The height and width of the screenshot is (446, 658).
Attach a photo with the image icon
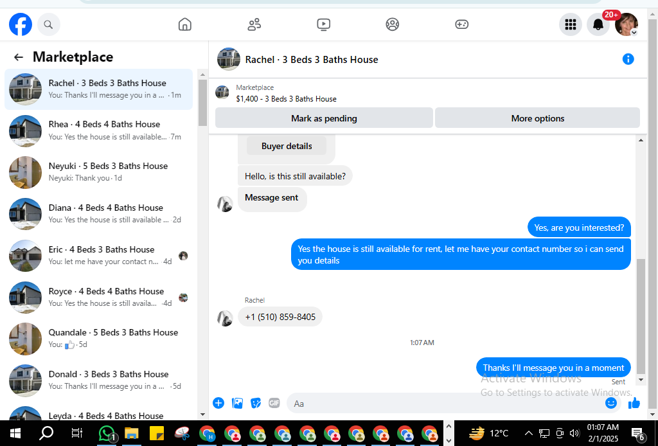click(237, 403)
